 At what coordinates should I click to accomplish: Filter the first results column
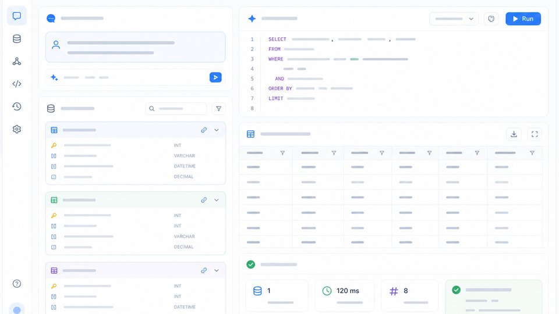[x=282, y=153]
